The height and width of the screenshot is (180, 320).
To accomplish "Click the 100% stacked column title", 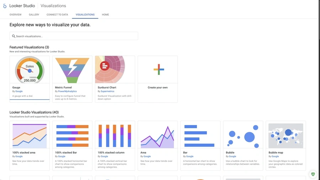I will coord(111,152).
